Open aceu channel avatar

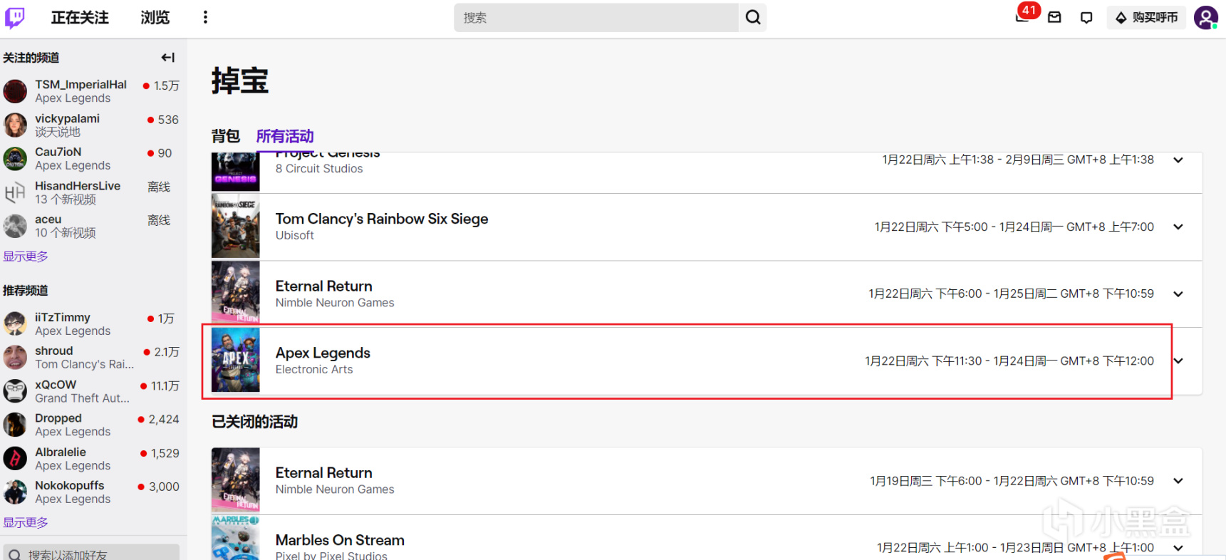coord(15,226)
